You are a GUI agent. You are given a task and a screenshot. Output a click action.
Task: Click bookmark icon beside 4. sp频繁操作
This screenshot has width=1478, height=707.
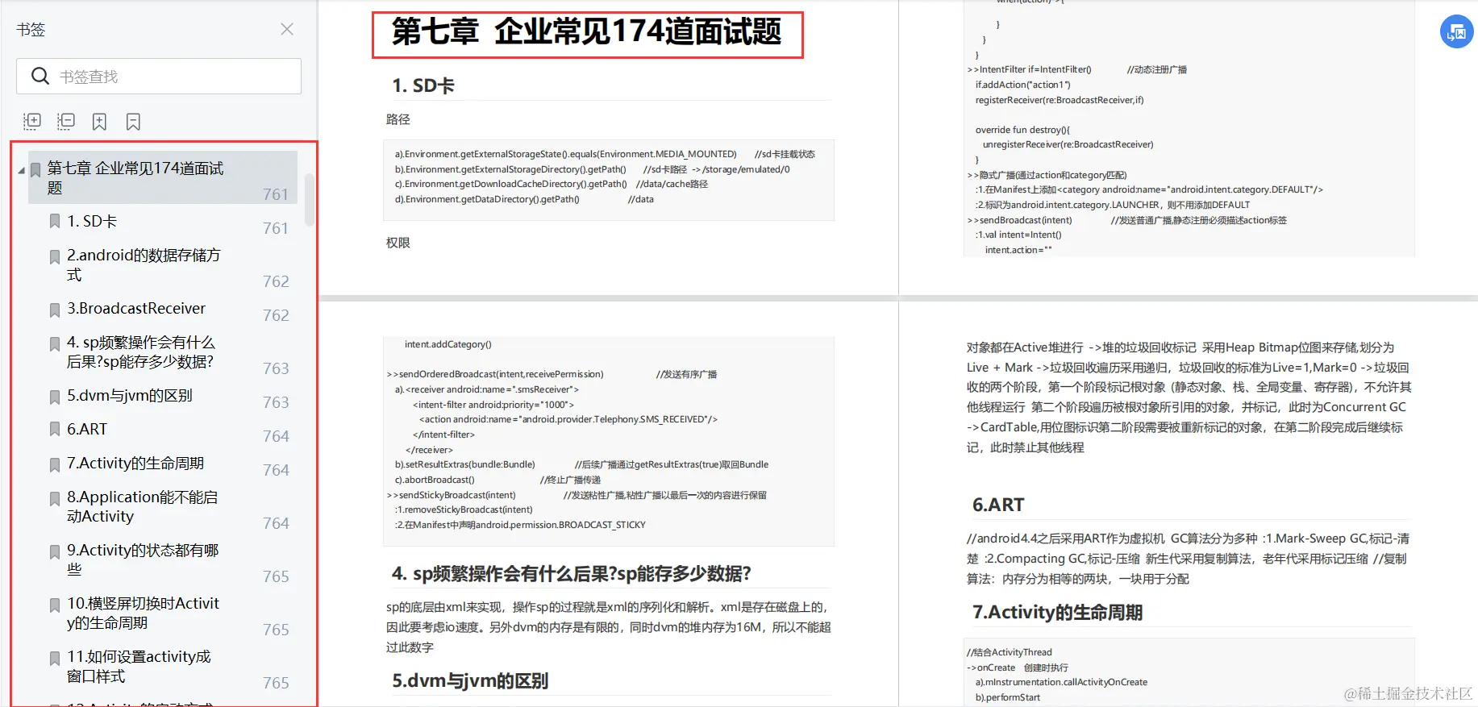pyautogui.click(x=55, y=343)
